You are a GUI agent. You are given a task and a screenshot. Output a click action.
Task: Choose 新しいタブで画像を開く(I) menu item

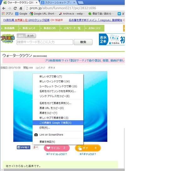coord(58,118)
